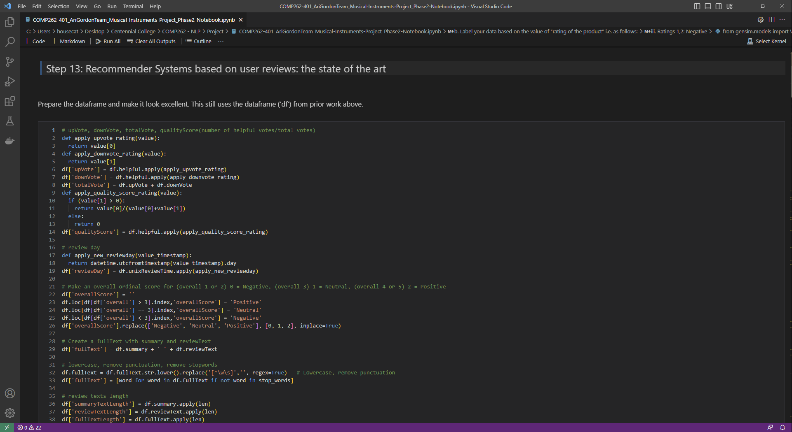Open the Testing flask icon
This screenshot has width=792, height=432.
9,121
